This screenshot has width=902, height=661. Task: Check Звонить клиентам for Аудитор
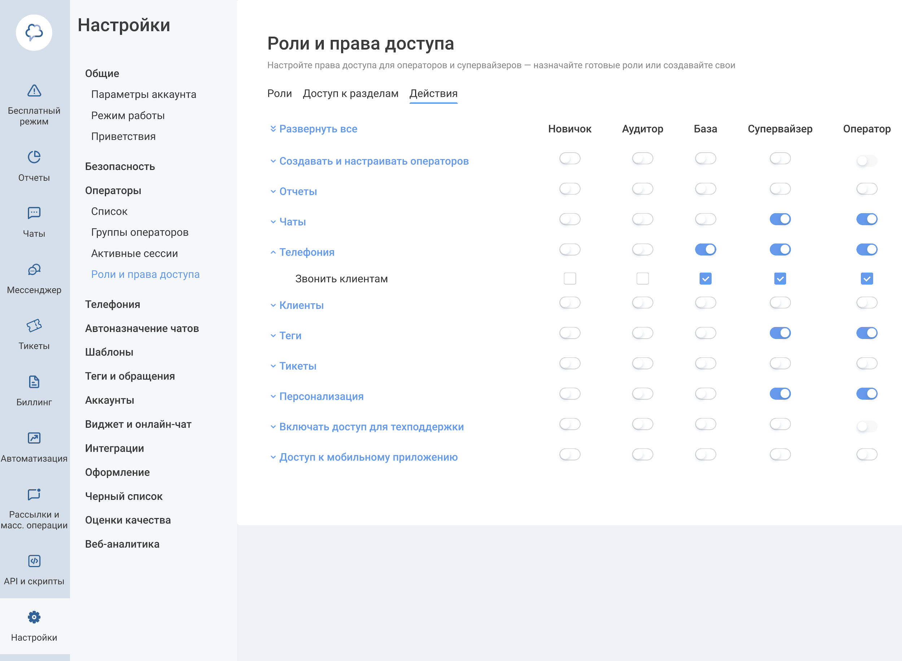click(x=642, y=278)
